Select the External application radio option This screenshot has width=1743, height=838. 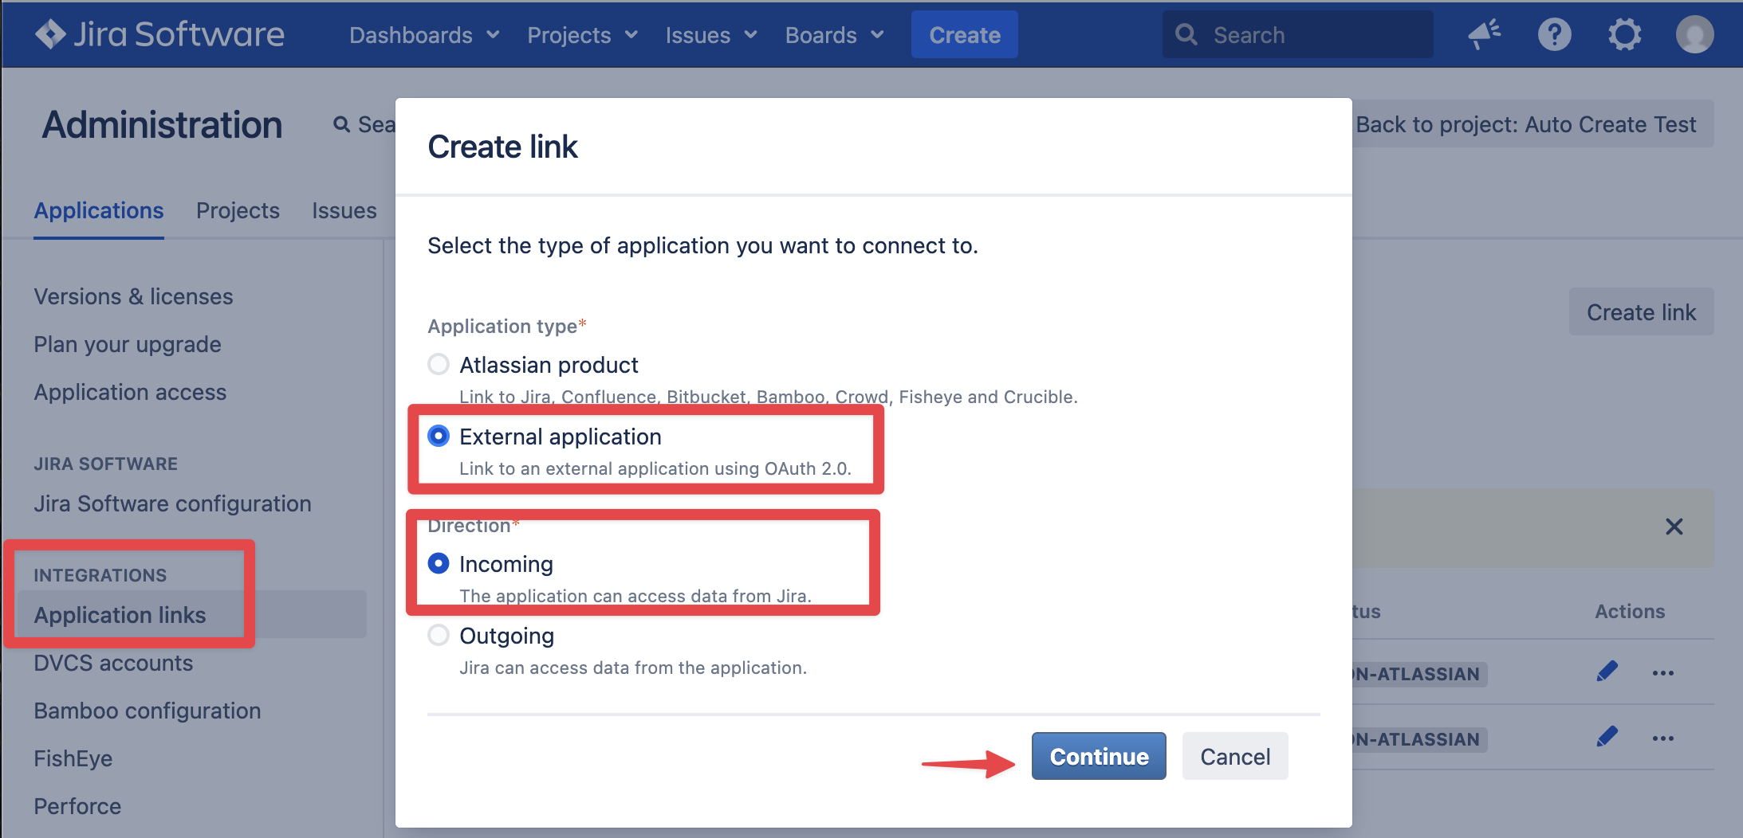pos(439,436)
